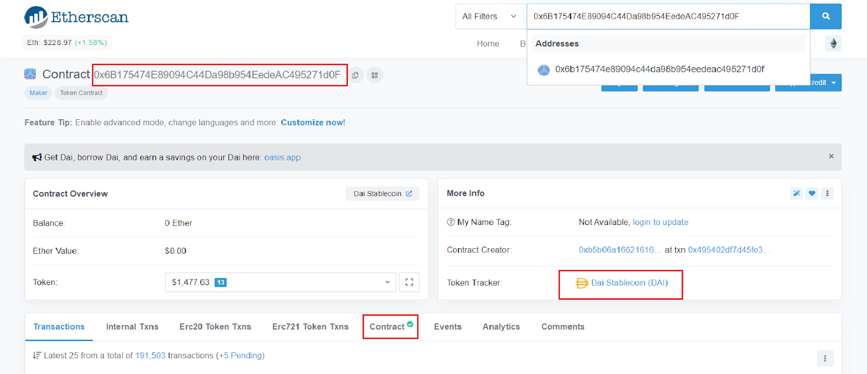Click the megaphone icon in the banner
867x374 pixels.
pyautogui.click(x=37, y=157)
